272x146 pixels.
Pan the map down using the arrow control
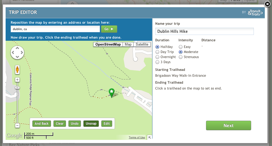17,57
